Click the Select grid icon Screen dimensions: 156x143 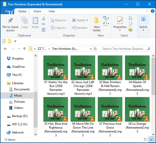[143, 19]
